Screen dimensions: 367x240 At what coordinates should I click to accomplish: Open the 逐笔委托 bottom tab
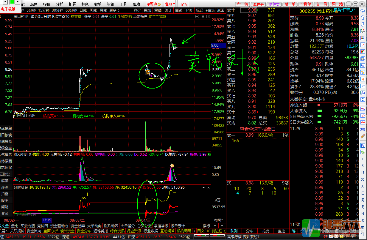pos(101,231)
